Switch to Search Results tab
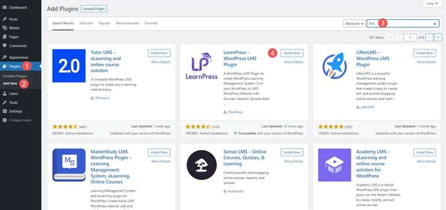This screenshot has width=446, height=210. [63, 23]
